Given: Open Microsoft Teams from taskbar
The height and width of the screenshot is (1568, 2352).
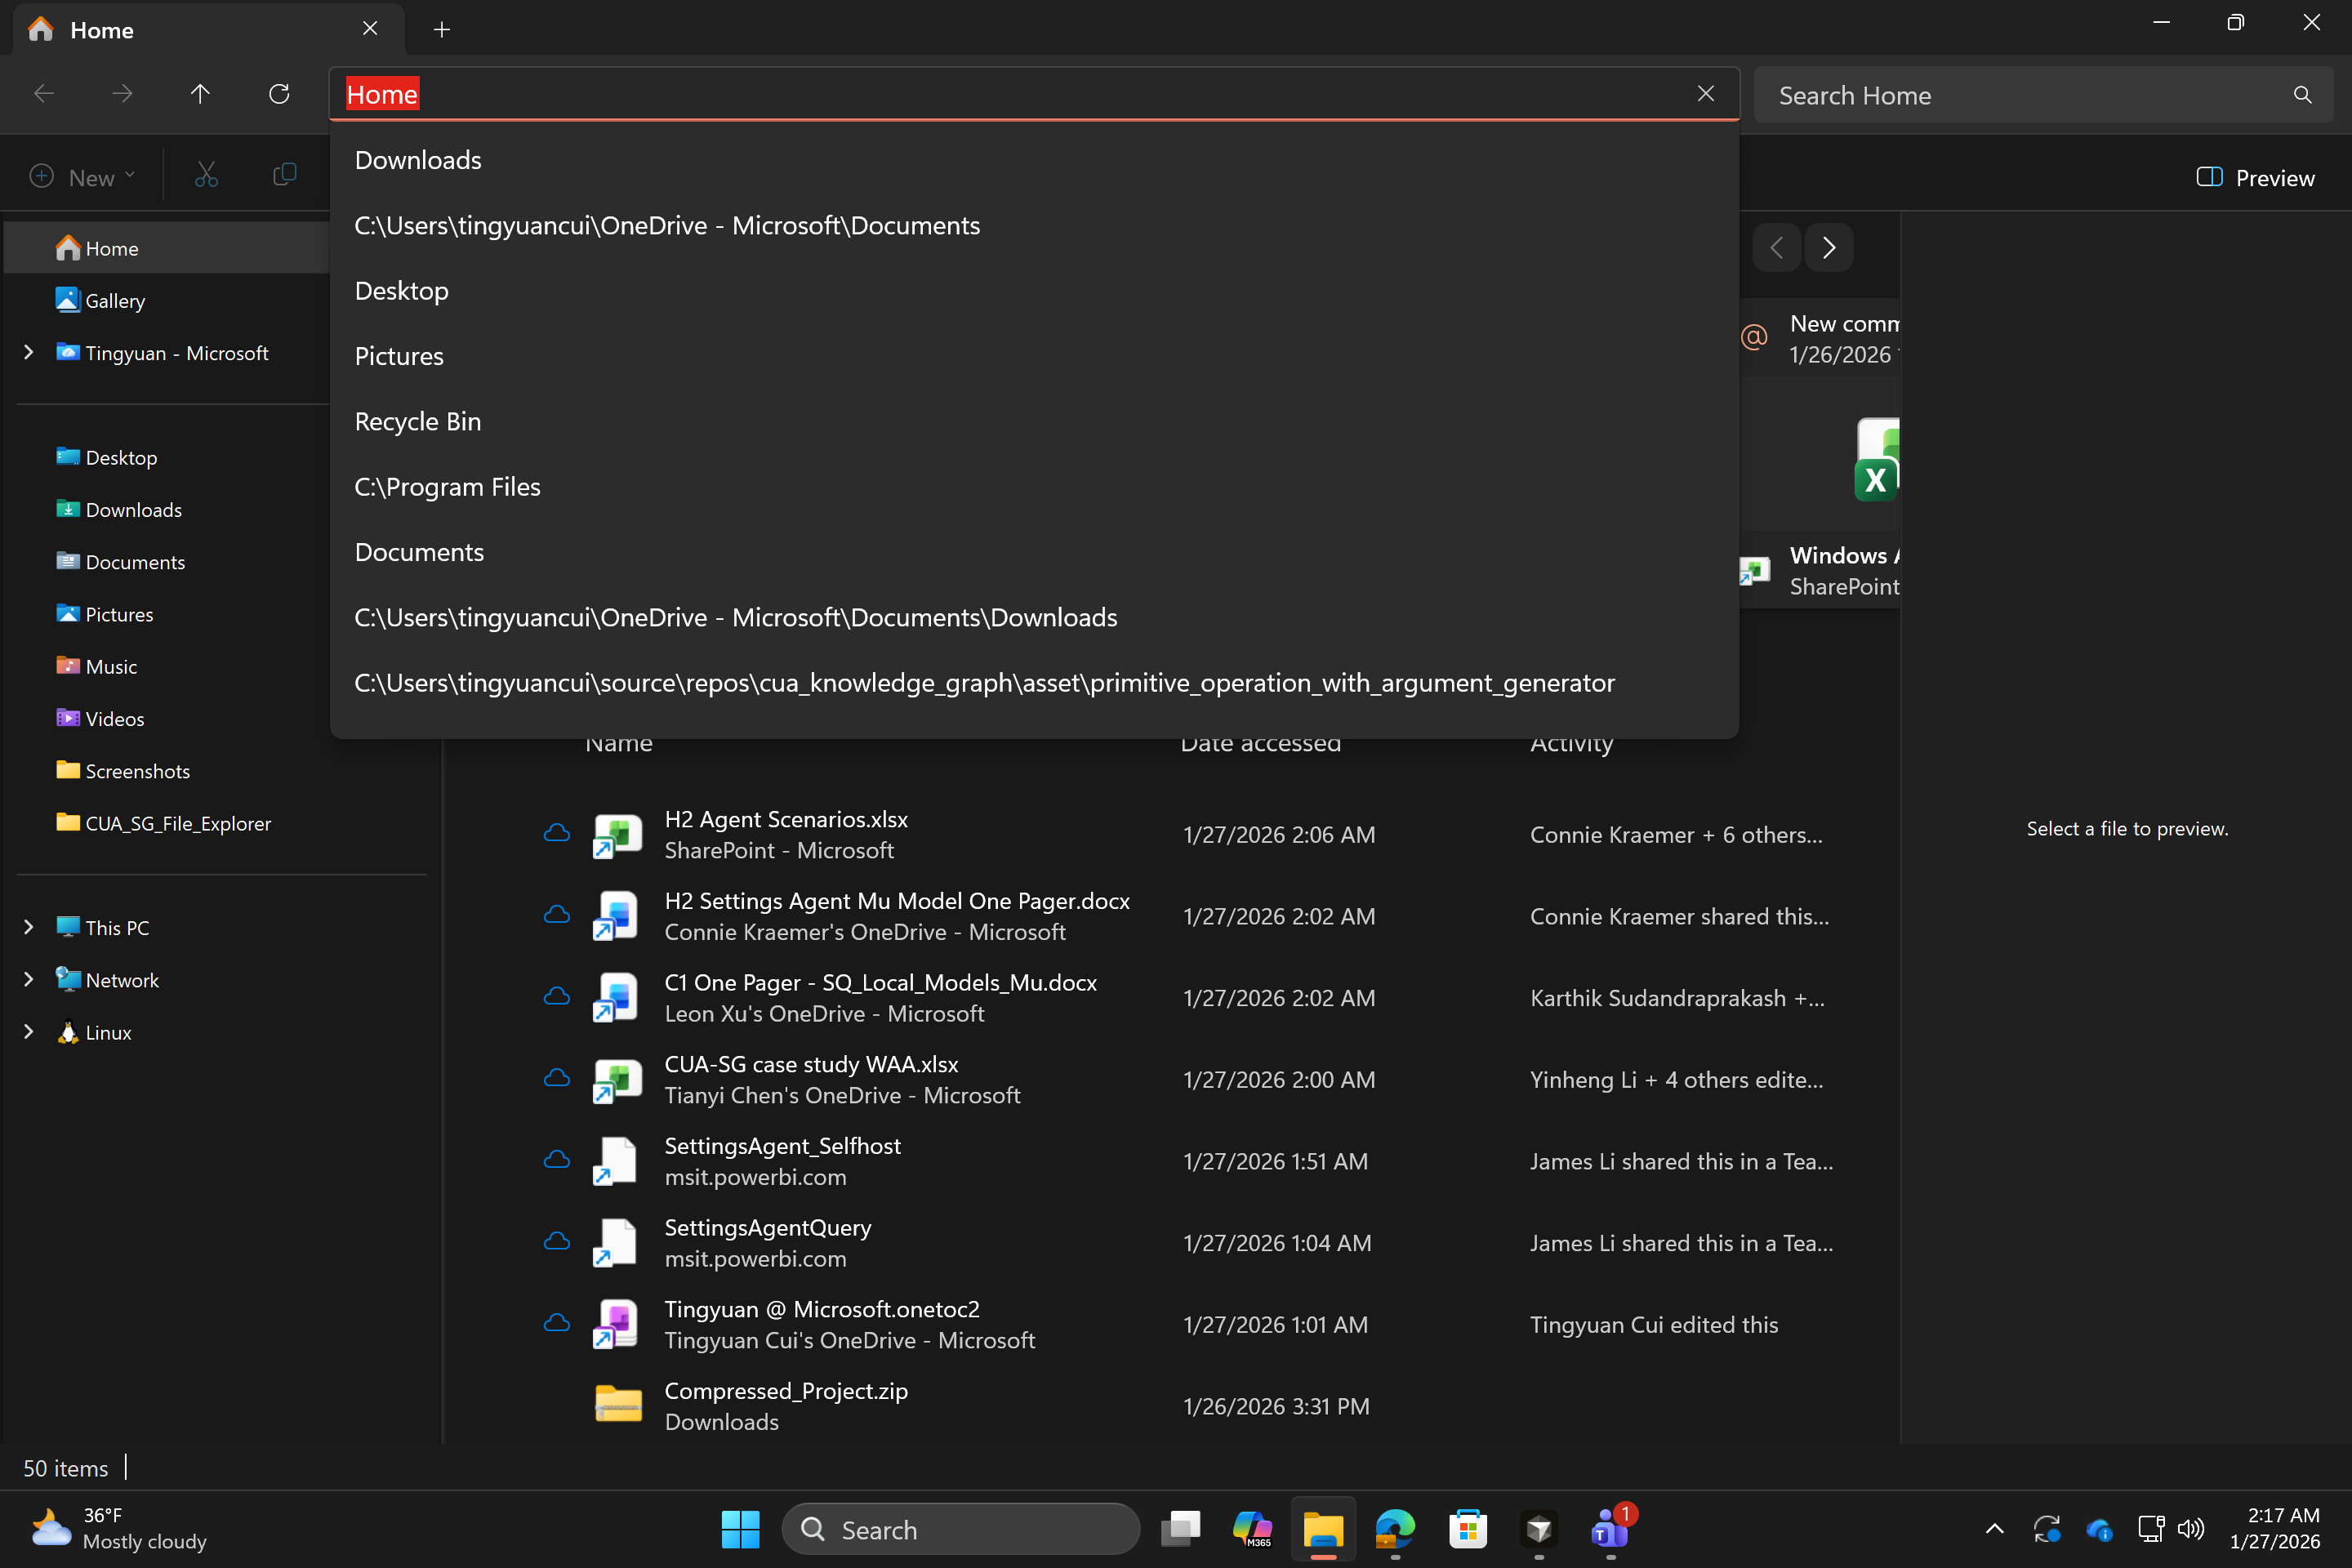Looking at the screenshot, I should click(x=1609, y=1528).
